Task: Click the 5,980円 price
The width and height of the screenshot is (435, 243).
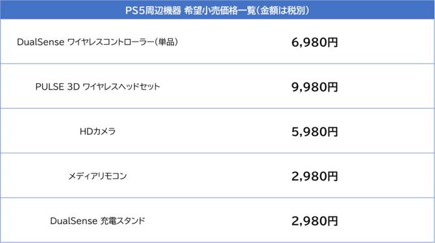Action: [x=315, y=132]
